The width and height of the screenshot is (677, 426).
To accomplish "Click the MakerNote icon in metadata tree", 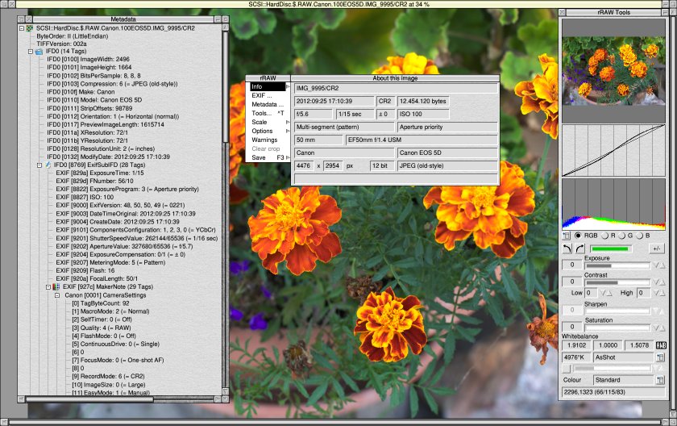I will (56, 286).
